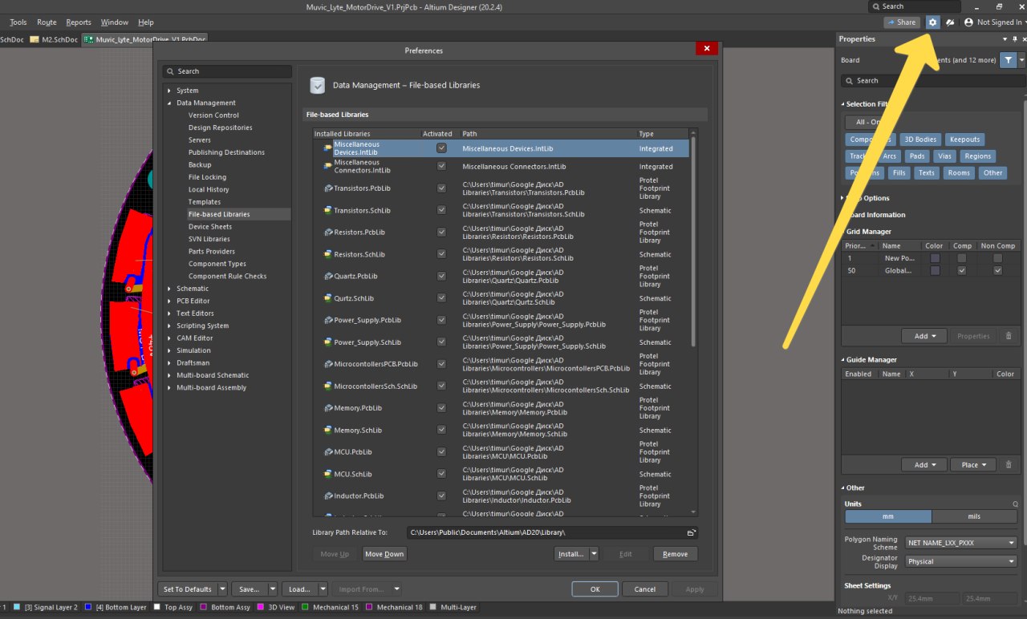
Task: Delete selected grid with trash icon
Action: 1009,336
